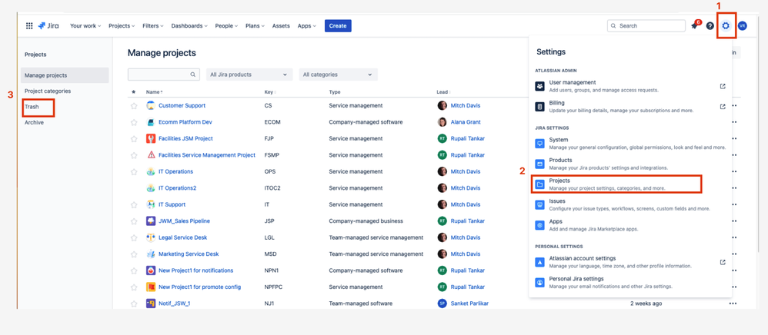Click the settings gear icon
The height and width of the screenshot is (335, 768).
[726, 26]
